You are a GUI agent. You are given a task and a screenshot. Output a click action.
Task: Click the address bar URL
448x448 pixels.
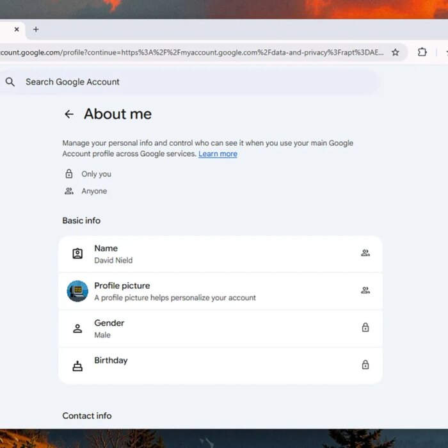pyautogui.click(x=191, y=52)
